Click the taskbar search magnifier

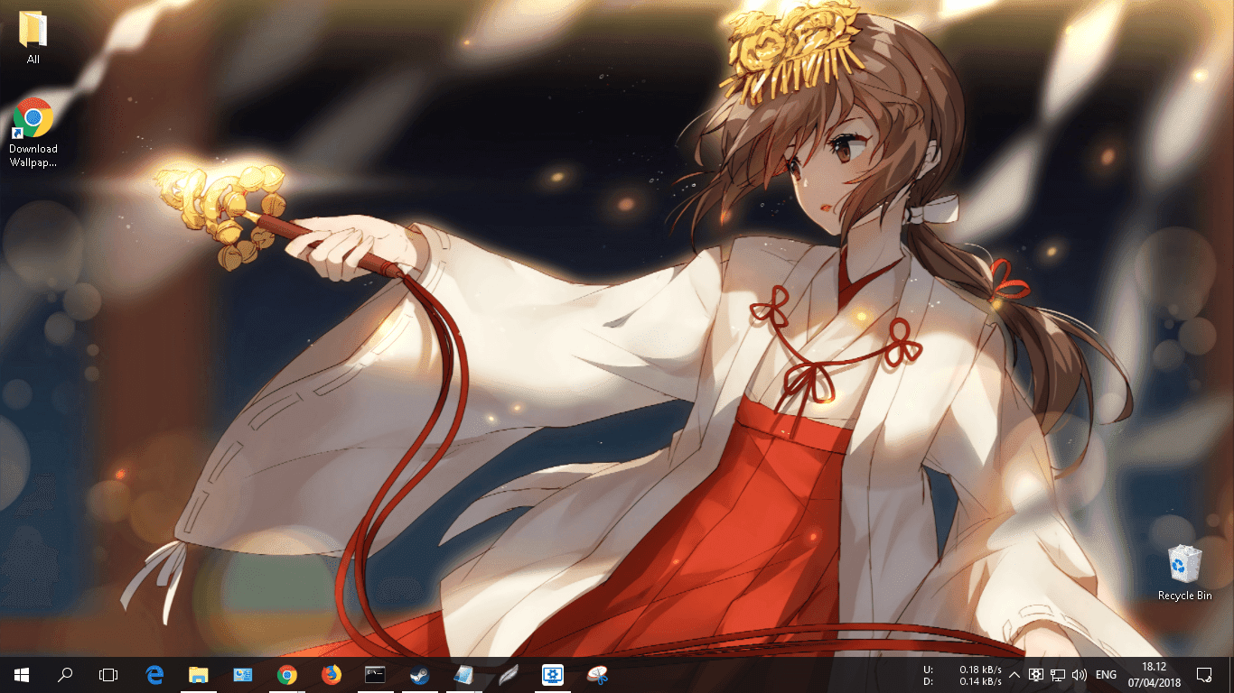[x=65, y=674]
